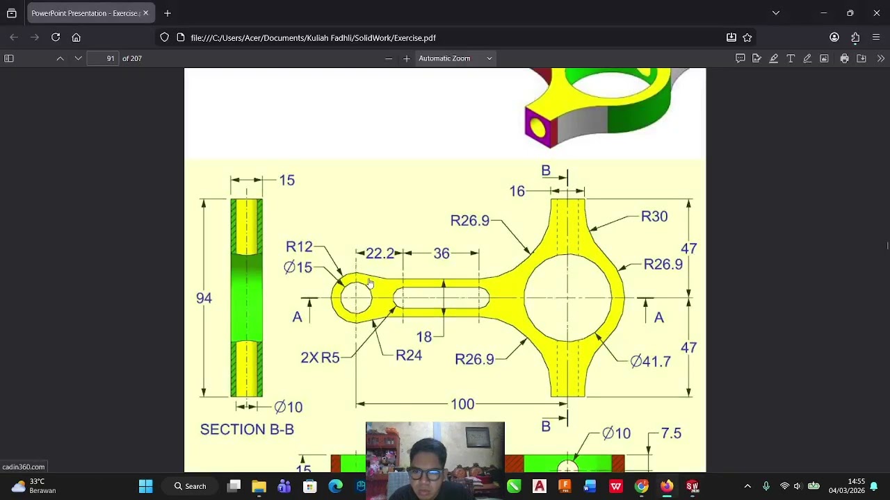This screenshot has width=890, height=500.
Task: Show hidden system tray icons
Action: click(x=747, y=486)
